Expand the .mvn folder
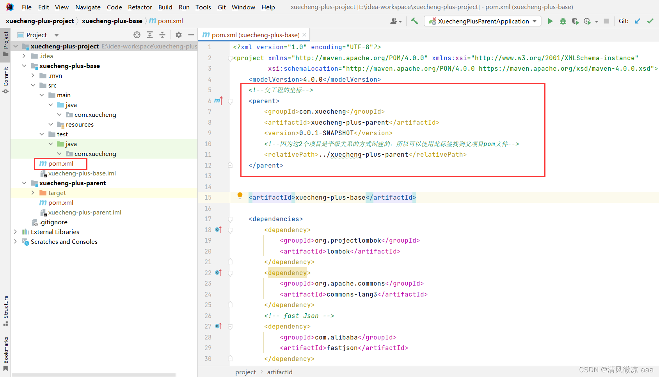This screenshot has width=659, height=377. (x=33, y=75)
